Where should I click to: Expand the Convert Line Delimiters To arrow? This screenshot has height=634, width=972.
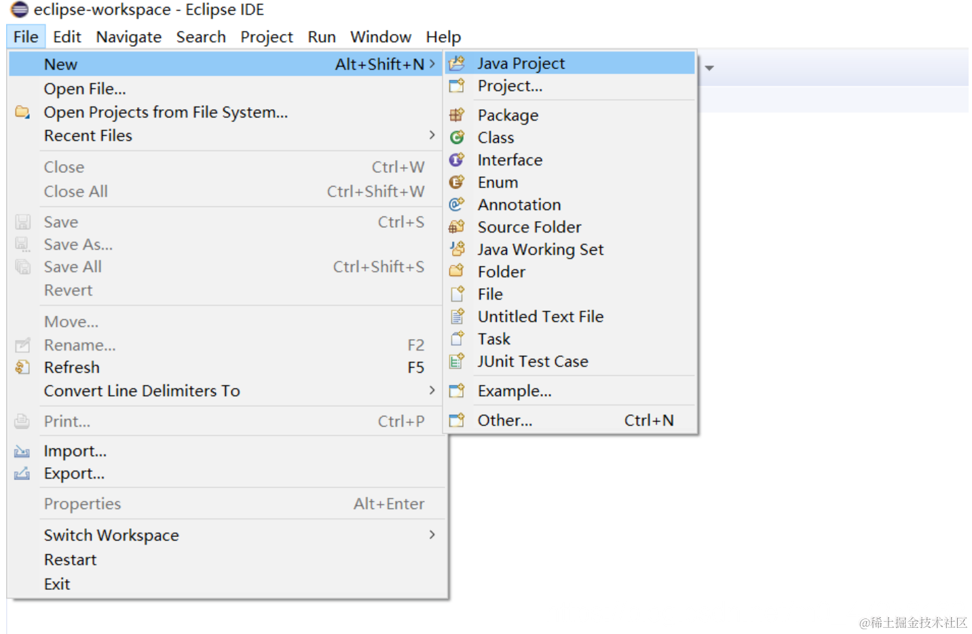[432, 390]
